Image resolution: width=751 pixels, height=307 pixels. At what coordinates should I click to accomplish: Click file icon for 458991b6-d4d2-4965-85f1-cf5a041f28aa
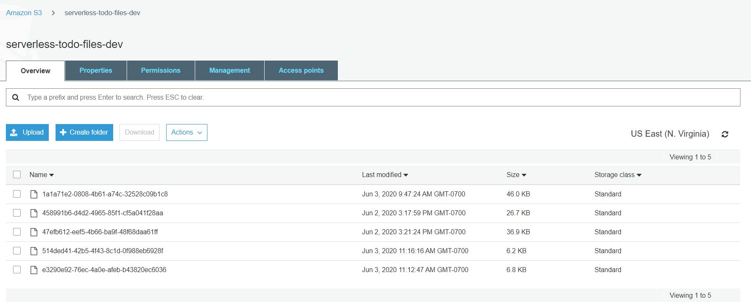pos(34,213)
